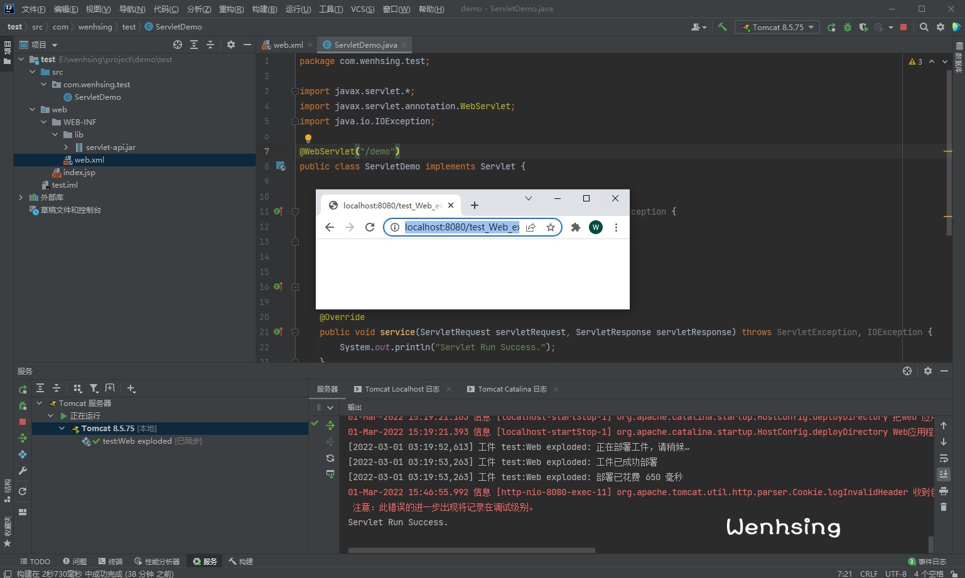Open the VCS(S) menu
The width and height of the screenshot is (965, 578).
pyautogui.click(x=362, y=9)
